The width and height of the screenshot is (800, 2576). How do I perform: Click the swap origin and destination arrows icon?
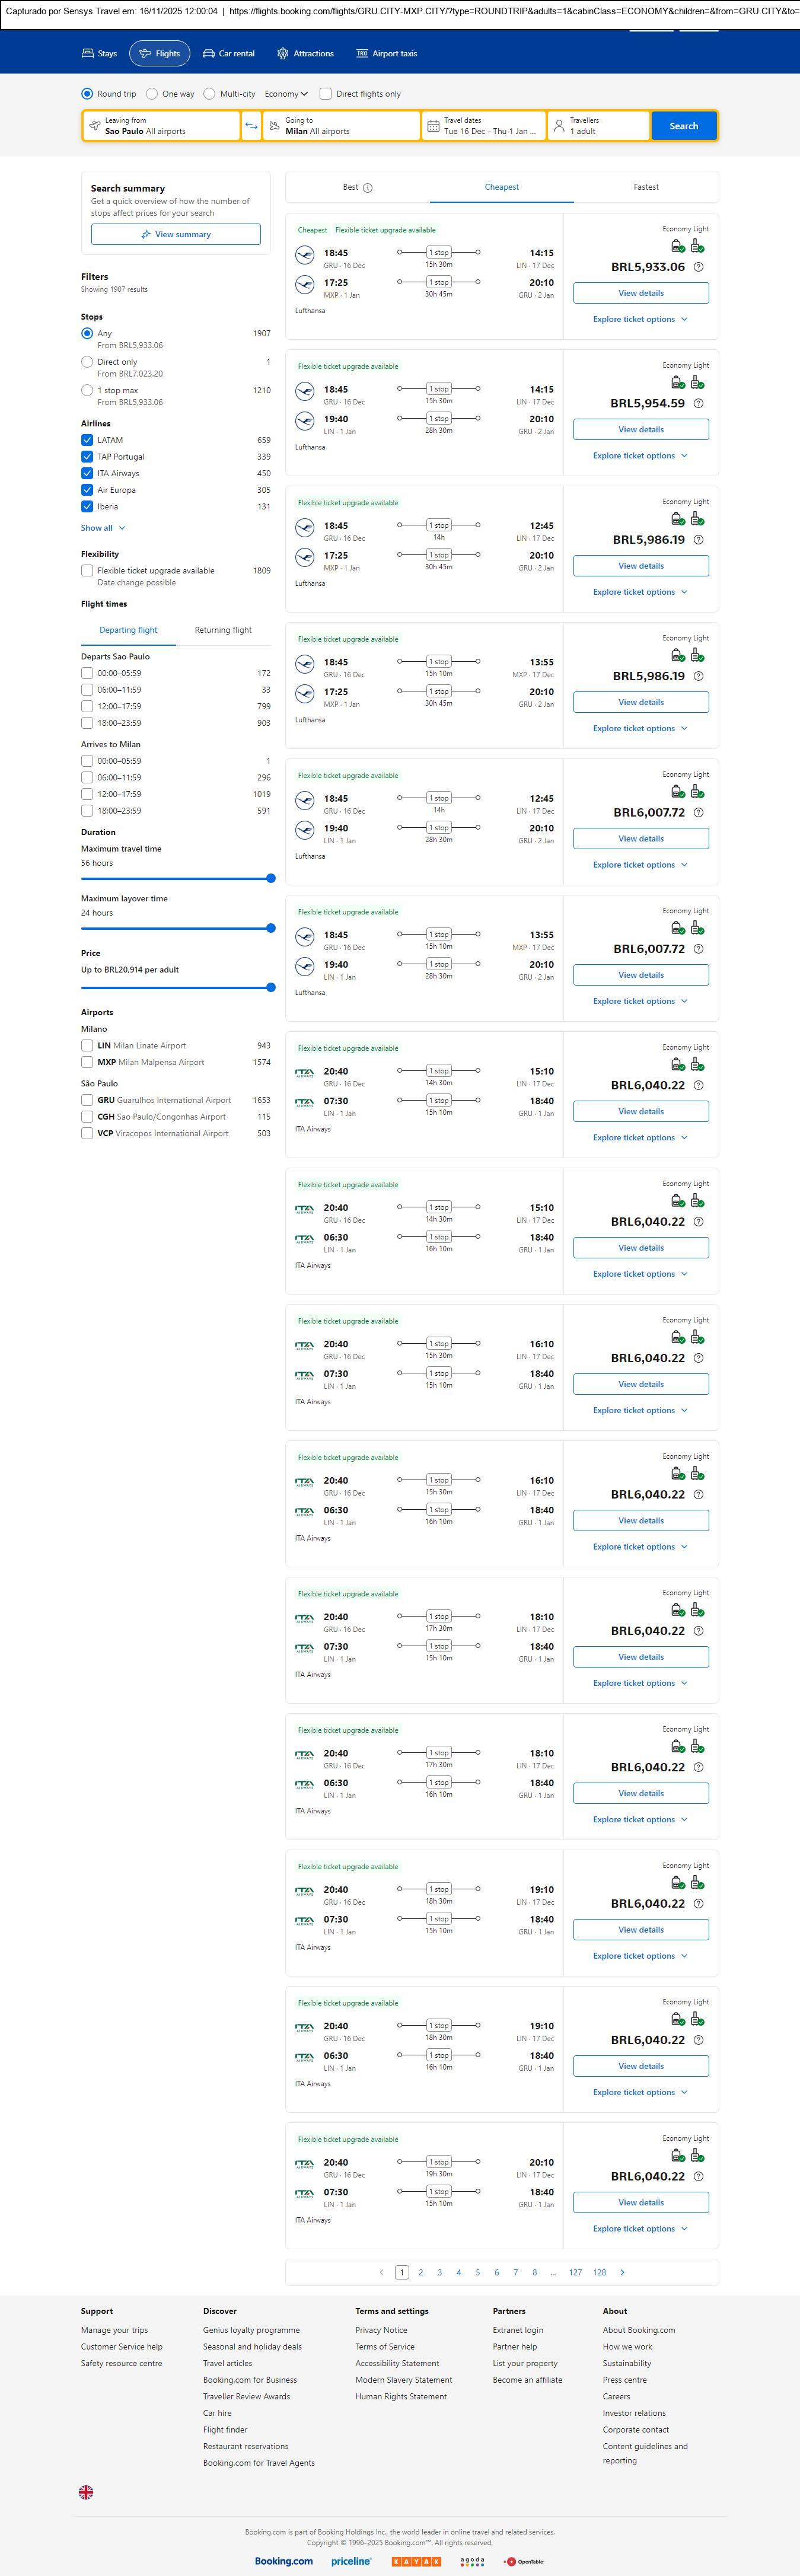[x=251, y=126]
